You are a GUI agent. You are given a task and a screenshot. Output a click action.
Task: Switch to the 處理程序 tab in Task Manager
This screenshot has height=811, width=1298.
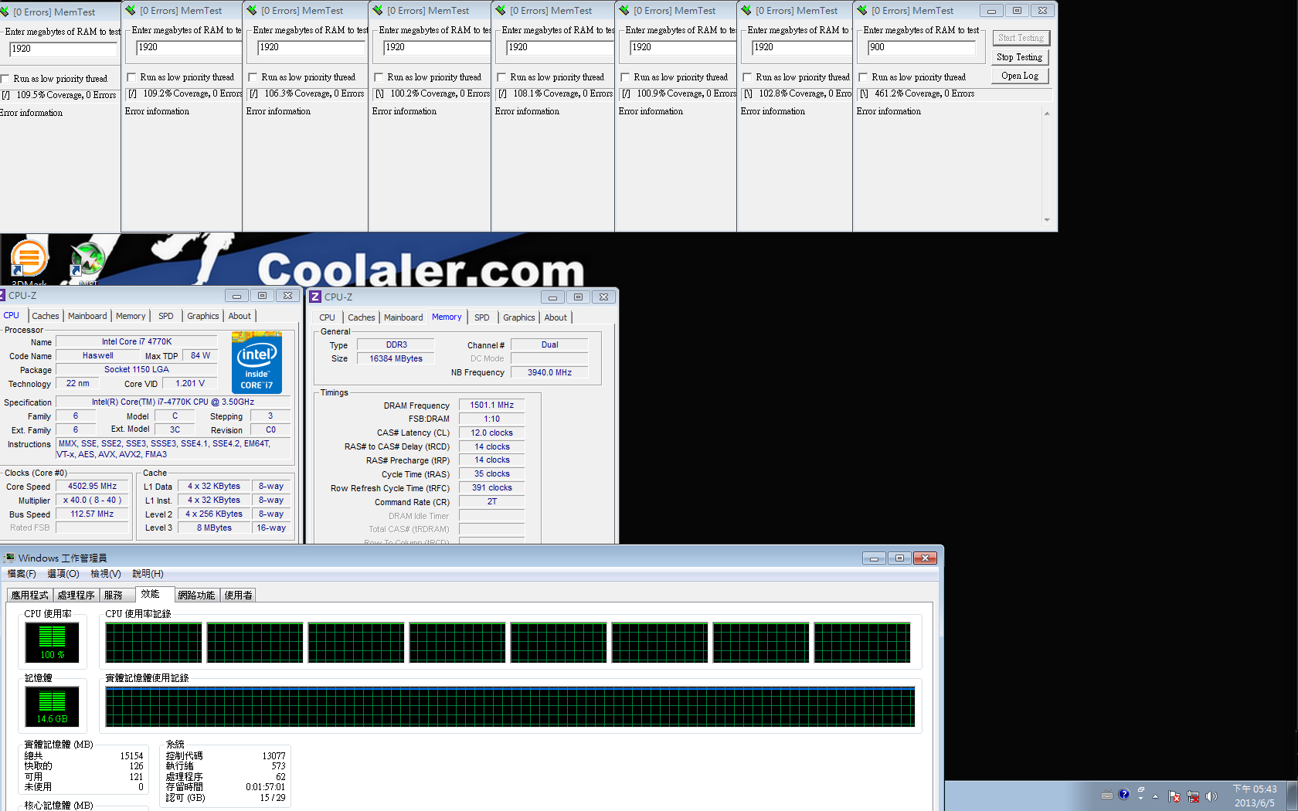pyautogui.click(x=76, y=595)
